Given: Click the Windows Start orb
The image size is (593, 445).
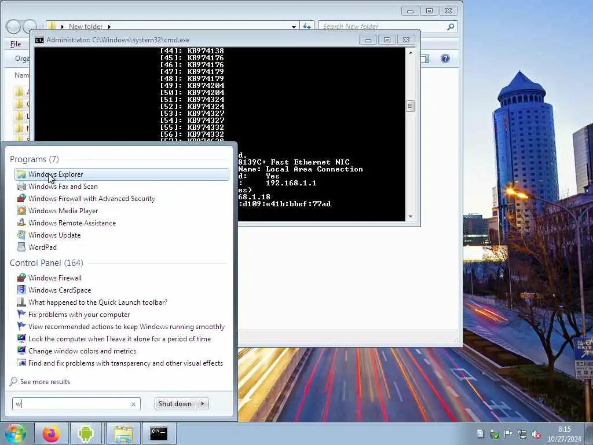Looking at the screenshot, I should pos(15,433).
